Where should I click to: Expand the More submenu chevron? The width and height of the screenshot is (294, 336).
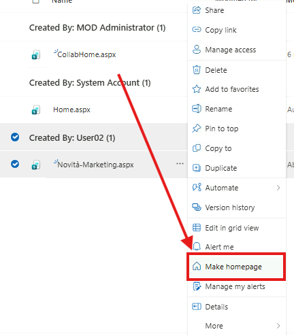tap(278, 326)
